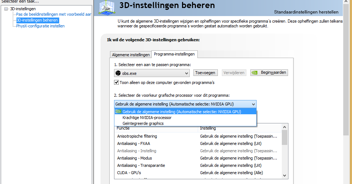Collapse the 3D-instellingen tree node
This screenshot has height=184, width=352.
(6, 9)
